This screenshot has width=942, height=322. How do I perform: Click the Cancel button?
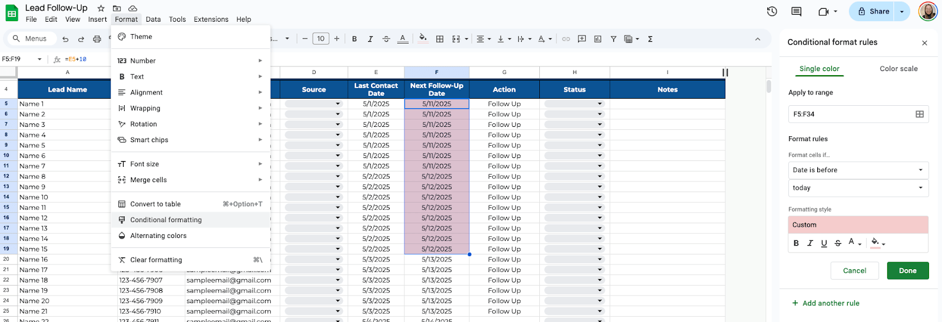[x=854, y=271]
